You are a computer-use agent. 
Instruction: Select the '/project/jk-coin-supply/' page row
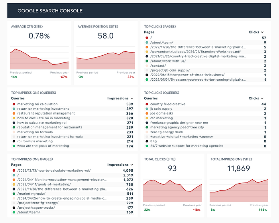(x=206, y=70)
